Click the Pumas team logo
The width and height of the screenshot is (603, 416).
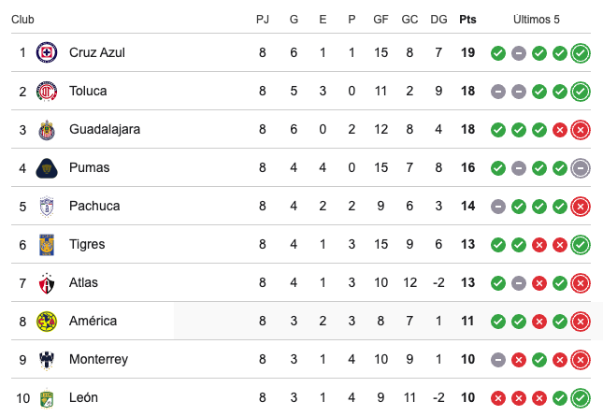[x=46, y=167]
